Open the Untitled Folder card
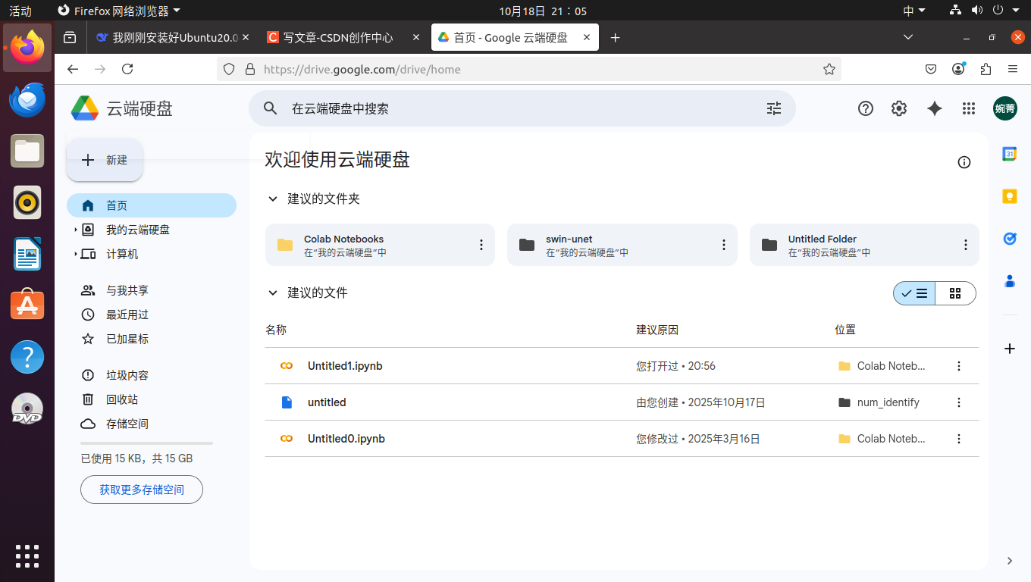Image resolution: width=1031 pixels, height=582 pixels. (x=864, y=245)
